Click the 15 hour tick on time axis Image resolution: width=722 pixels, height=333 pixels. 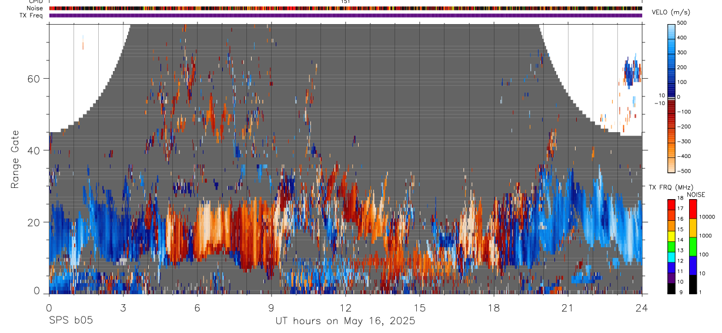(x=420, y=307)
